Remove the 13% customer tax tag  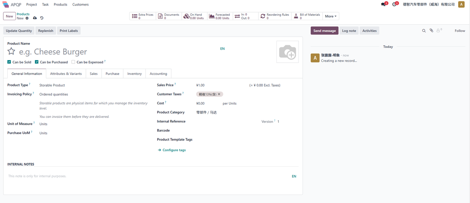[x=219, y=94]
